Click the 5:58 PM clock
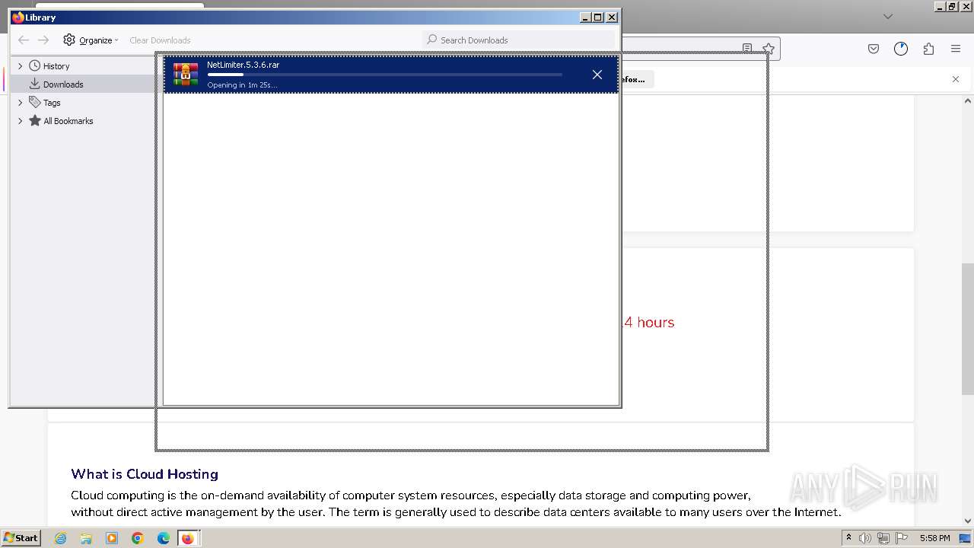 point(934,538)
